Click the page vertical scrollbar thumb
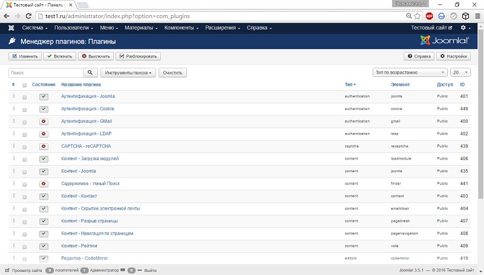 pyautogui.click(x=480, y=115)
